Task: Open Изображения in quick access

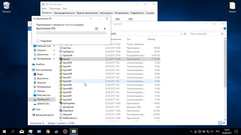Action: coord(44,58)
